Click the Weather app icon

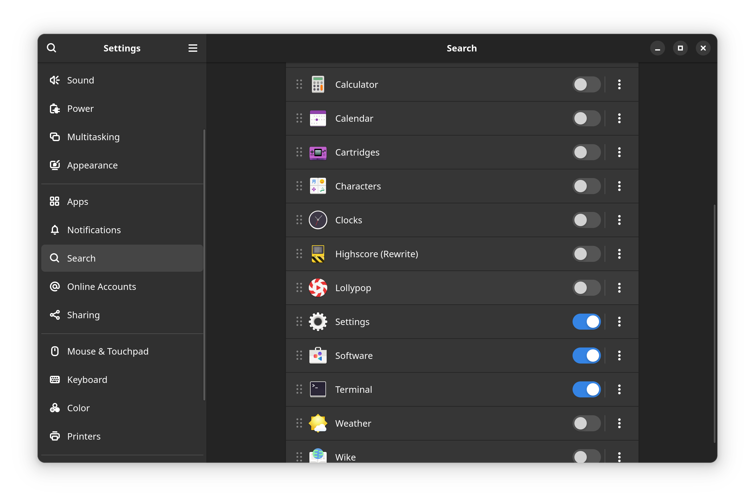point(318,423)
